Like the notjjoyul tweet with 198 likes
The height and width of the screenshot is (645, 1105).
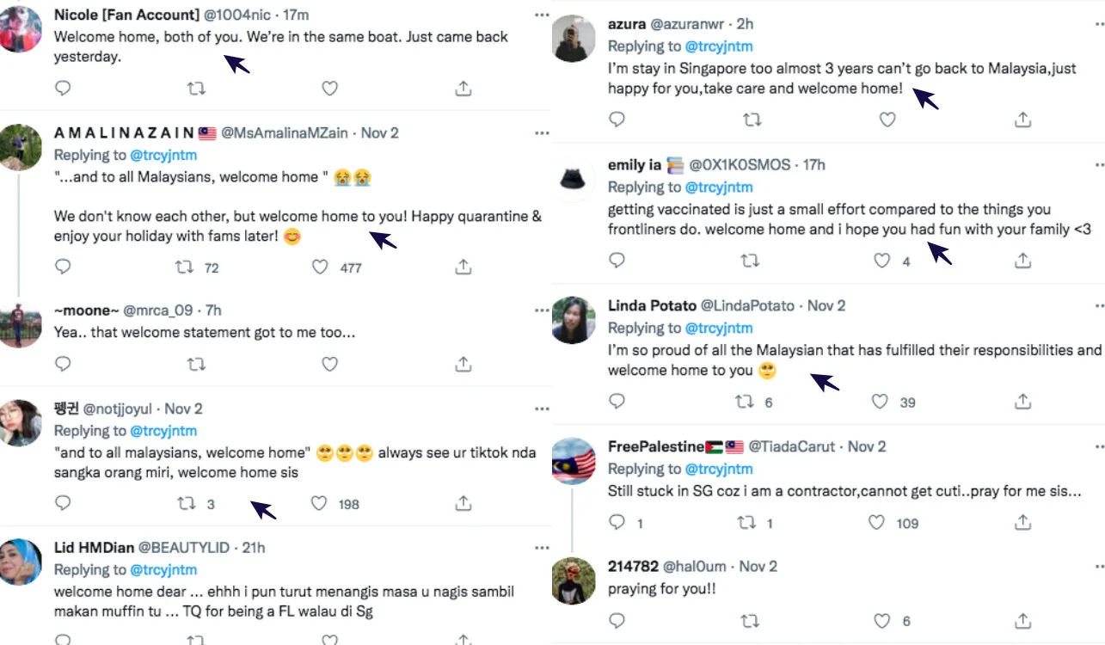(319, 504)
